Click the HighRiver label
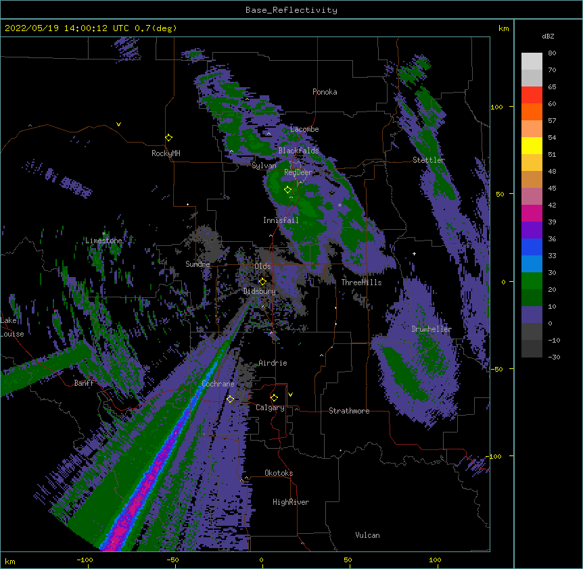Viewport: 583px width, 569px height. click(x=291, y=502)
